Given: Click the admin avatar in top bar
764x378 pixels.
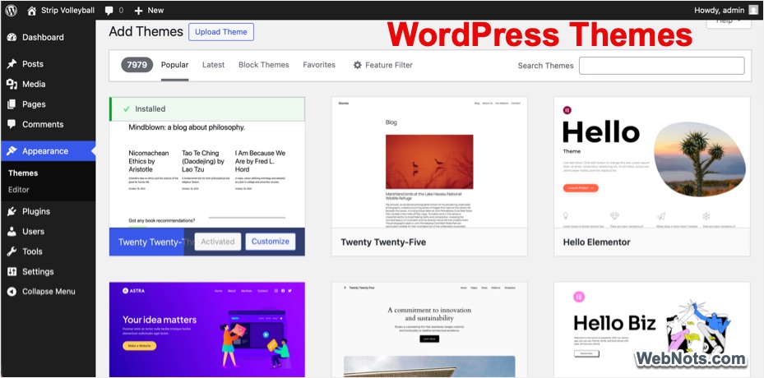Looking at the screenshot, I should click(753, 10).
